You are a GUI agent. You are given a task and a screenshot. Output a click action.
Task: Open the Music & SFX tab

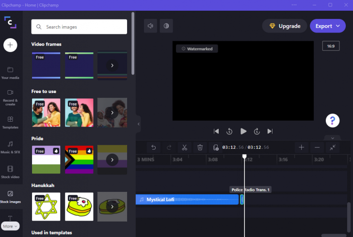point(10,146)
